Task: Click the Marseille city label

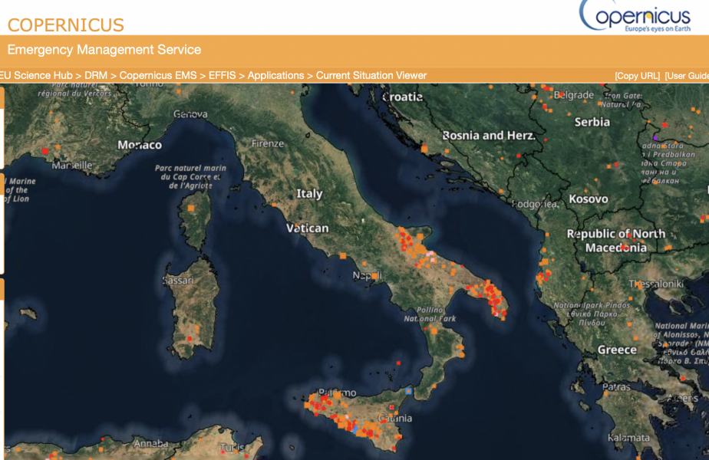Action: [x=72, y=166]
